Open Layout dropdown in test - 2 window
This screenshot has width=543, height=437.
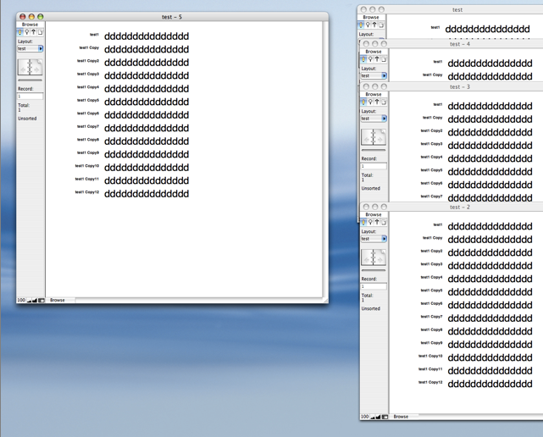374,239
